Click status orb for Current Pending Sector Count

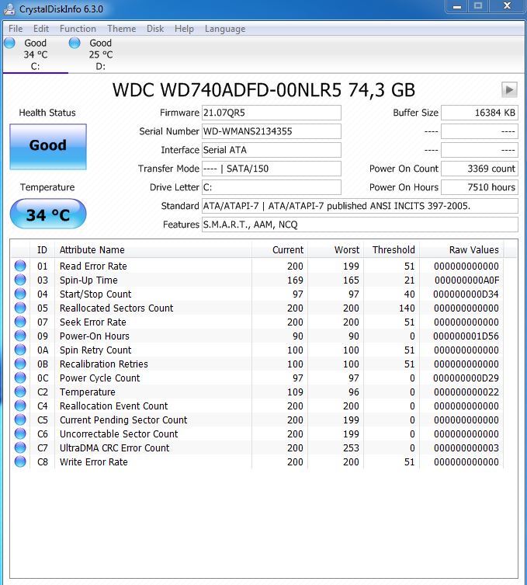[x=20, y=420]
